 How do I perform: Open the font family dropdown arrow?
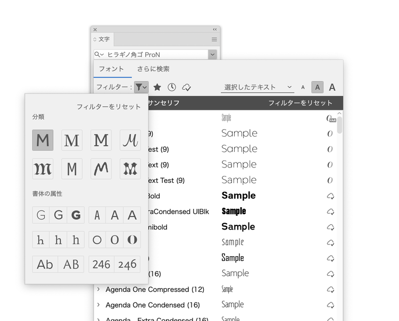[x=212, y=54]
